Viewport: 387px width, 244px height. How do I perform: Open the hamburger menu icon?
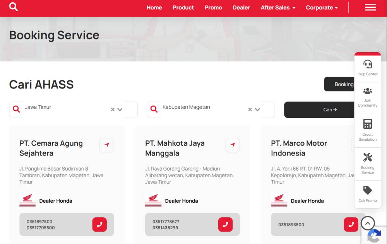point(370,7)
